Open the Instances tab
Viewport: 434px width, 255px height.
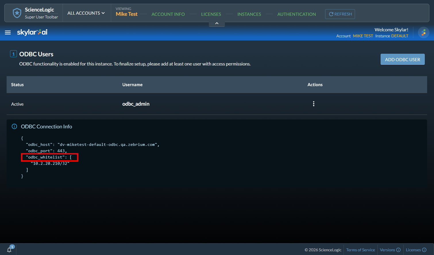[x=249, y=14]
